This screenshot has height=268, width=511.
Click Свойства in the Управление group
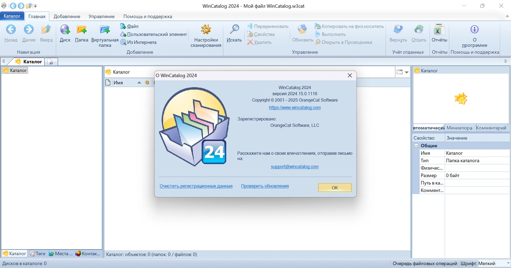261,34
